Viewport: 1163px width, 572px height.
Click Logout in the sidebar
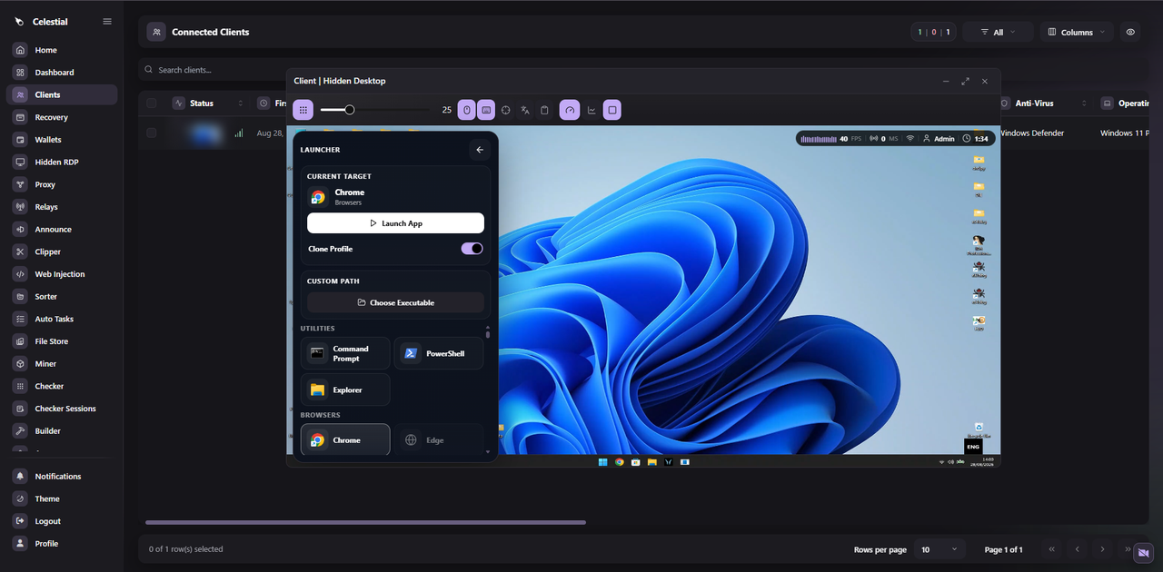click(62, 521)
